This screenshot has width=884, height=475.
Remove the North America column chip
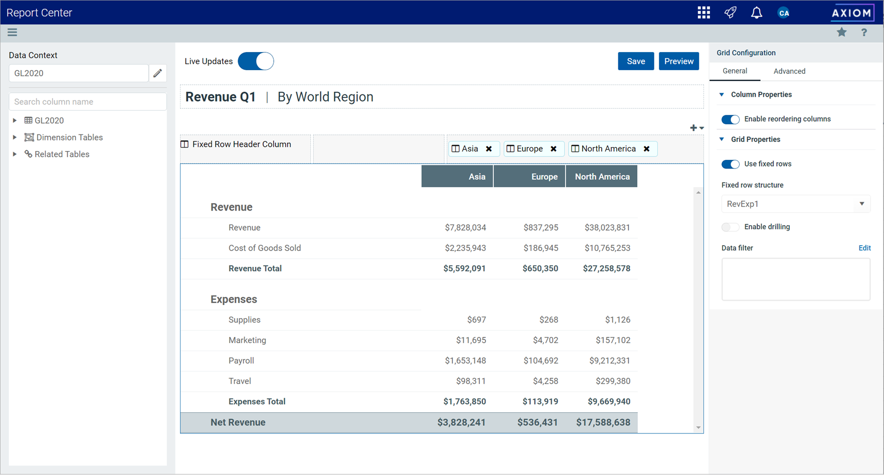(647, 149)
